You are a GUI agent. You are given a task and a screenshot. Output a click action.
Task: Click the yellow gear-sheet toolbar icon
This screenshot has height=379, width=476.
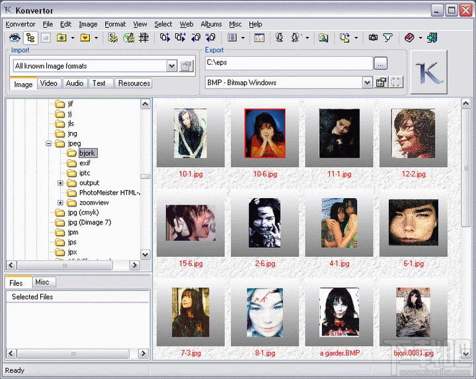113,38
